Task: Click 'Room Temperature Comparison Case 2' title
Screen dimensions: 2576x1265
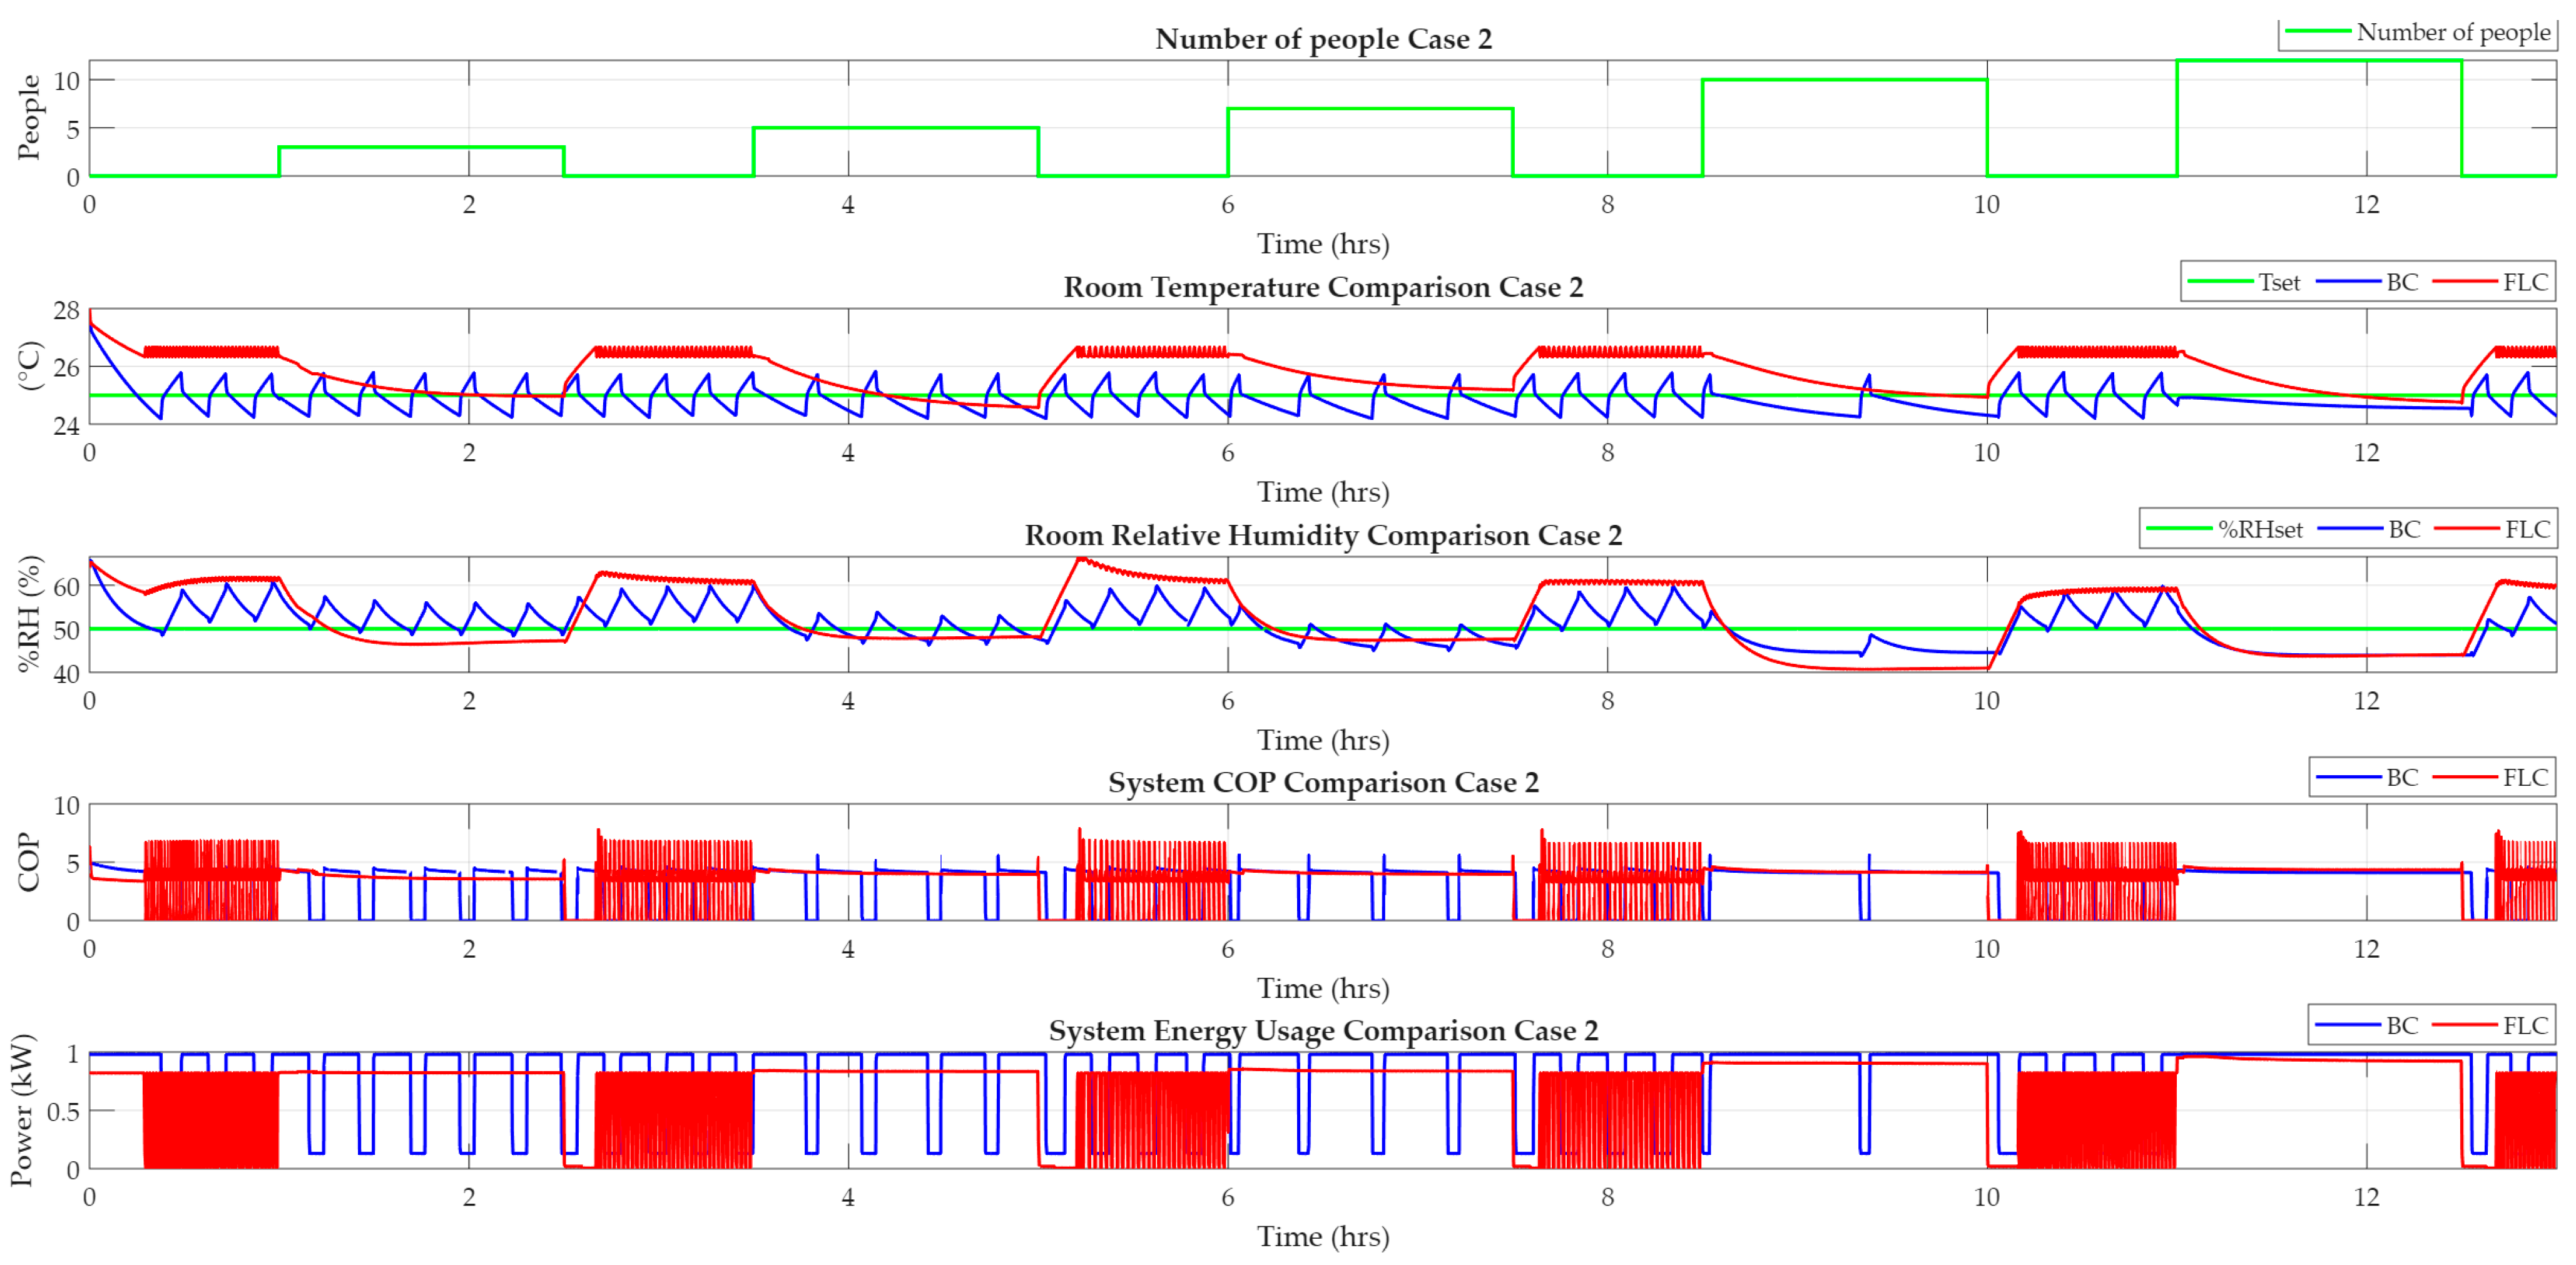Action: (1323, 287)
